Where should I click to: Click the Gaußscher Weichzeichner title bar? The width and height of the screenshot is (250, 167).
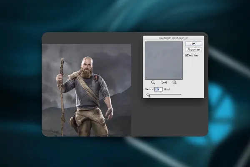click(x=173, y=38)
